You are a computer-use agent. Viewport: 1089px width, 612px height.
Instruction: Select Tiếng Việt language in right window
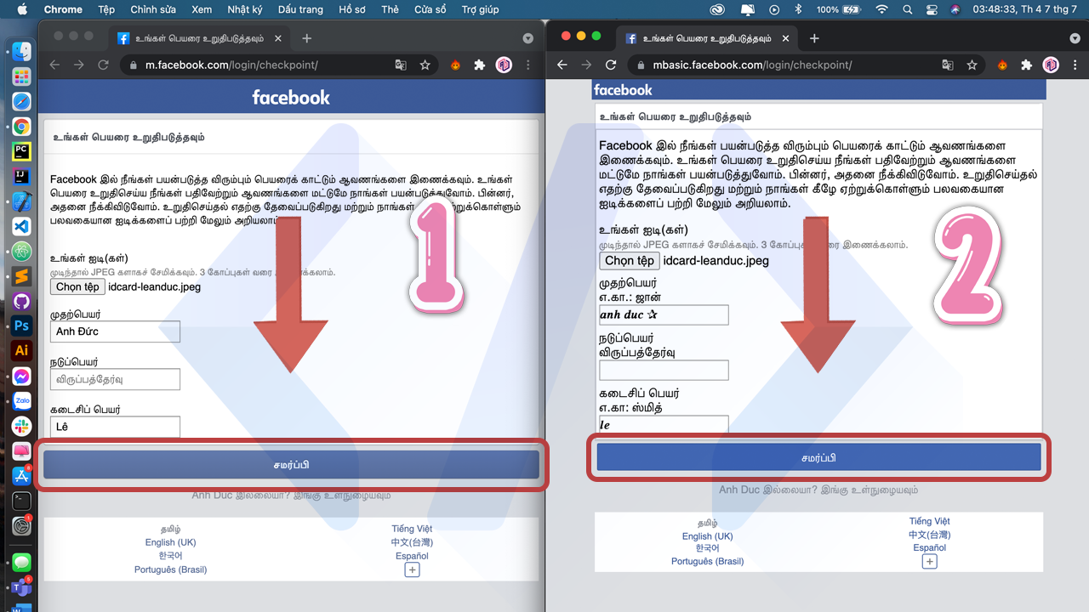pyautogui.click(x=929, y=521)
